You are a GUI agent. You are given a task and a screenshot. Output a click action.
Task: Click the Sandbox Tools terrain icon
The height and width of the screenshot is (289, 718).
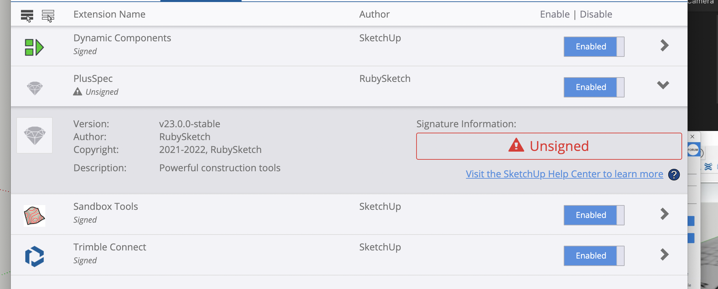coord(34,216)
